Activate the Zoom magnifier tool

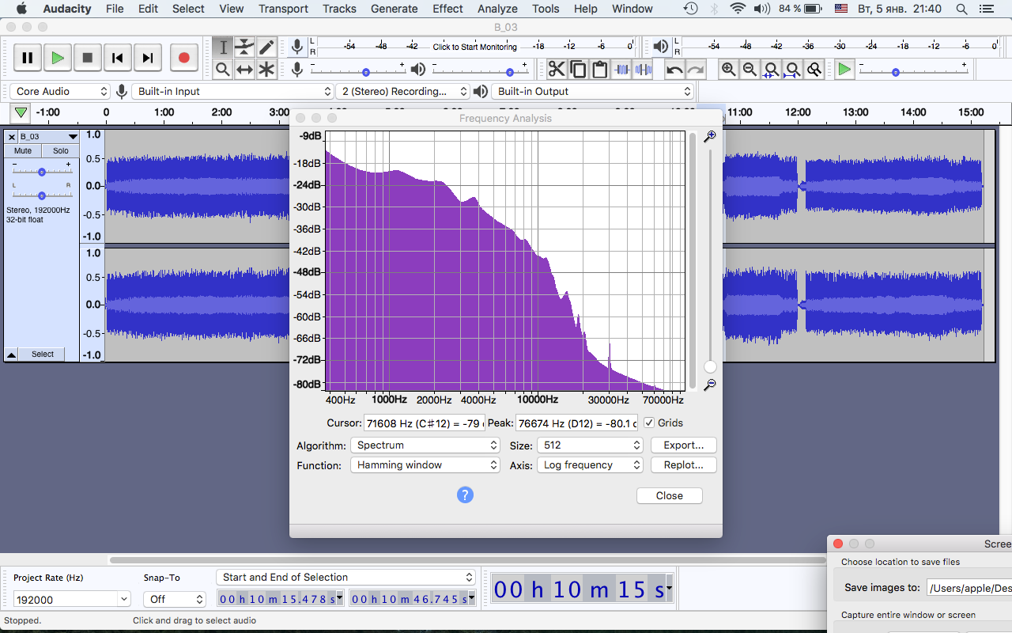223,70
